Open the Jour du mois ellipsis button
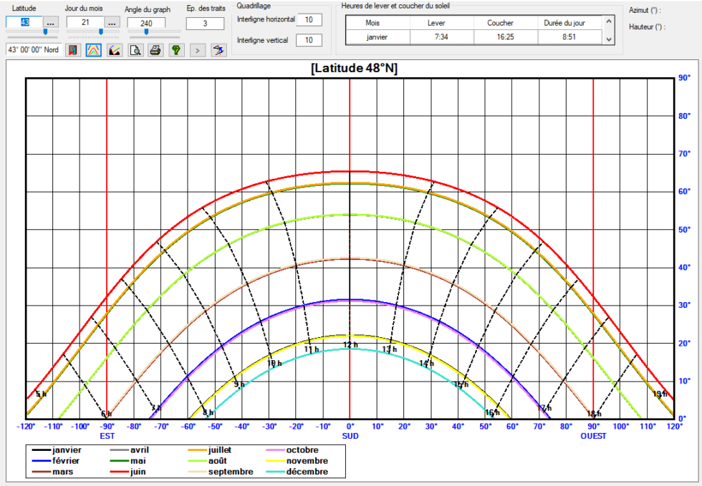702x486 pixels. pos(112,23)
